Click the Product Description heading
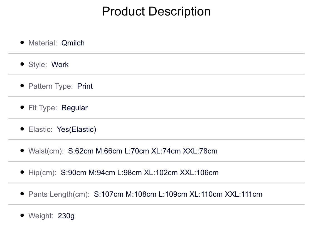313x233 pixels. (x=156, y=12)
